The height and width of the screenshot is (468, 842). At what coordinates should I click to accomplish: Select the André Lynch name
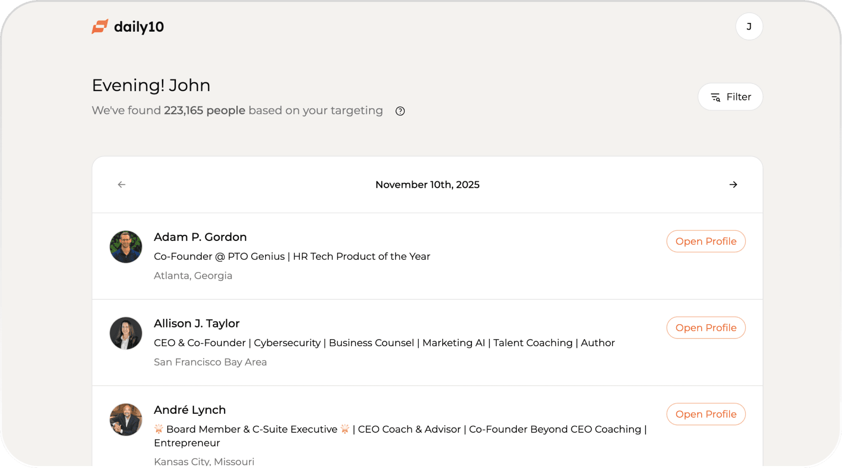point(190,410)
